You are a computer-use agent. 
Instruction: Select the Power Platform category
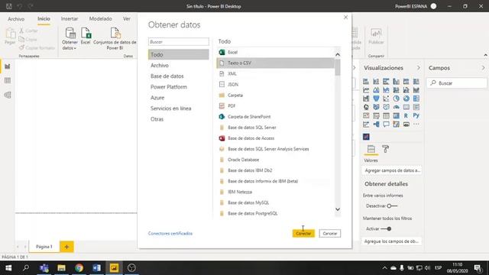point(178,87)
